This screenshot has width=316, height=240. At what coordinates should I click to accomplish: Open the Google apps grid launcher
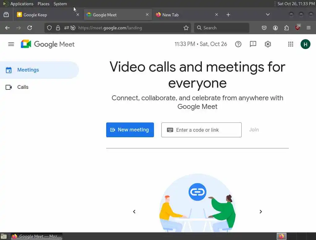291,44
